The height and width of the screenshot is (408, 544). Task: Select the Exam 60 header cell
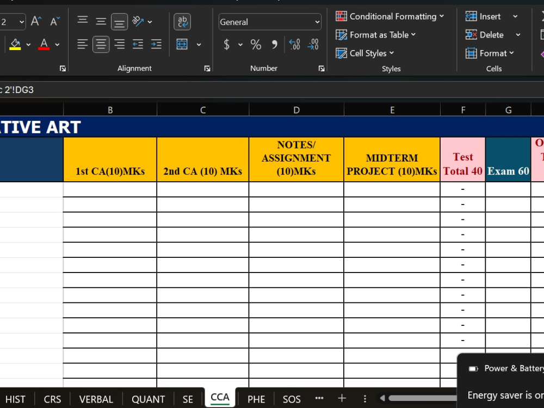[x=508, y=159]
